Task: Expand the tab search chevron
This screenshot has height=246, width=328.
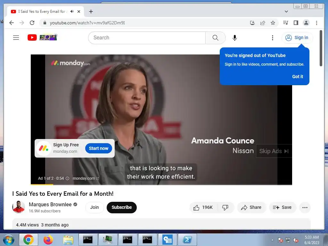Action: click(x=286, y=12)
